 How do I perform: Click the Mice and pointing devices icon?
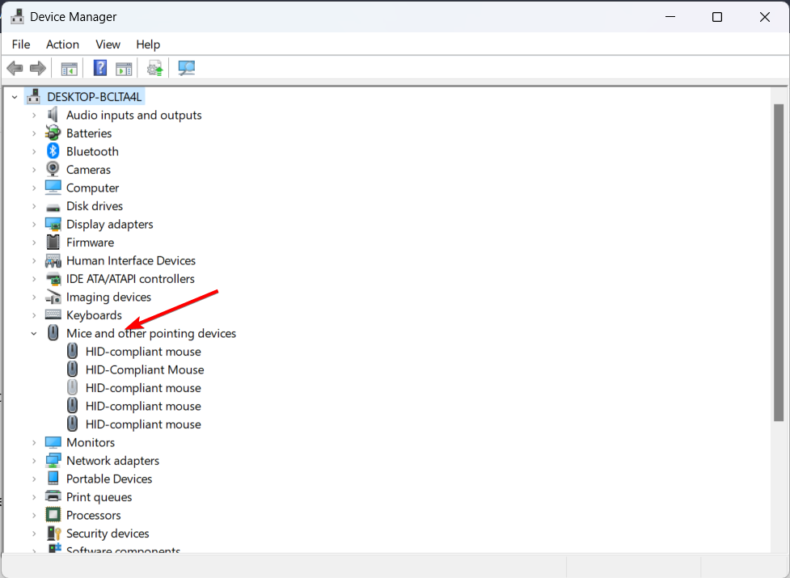pos(53,333)
